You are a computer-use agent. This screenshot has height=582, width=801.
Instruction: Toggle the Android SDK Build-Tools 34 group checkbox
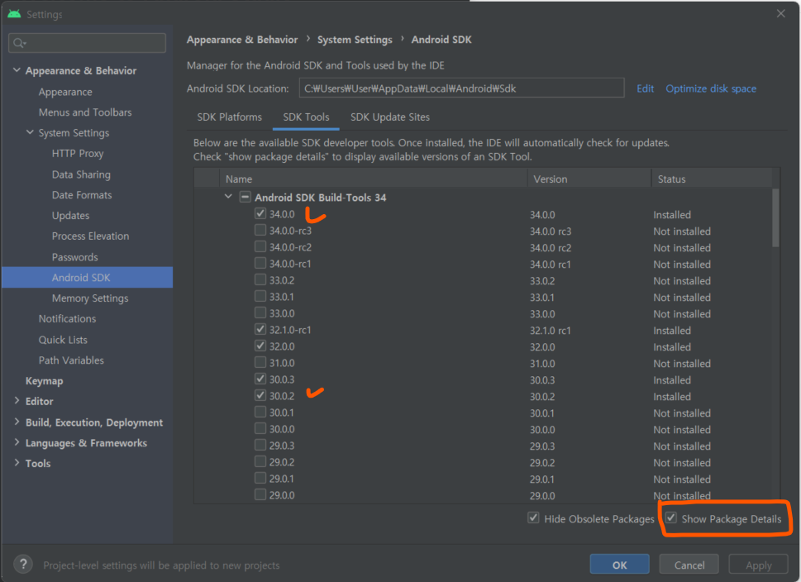(246, 198)
